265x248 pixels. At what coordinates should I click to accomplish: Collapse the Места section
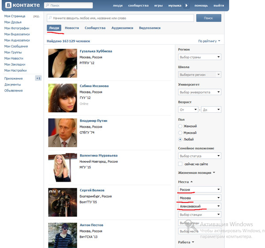(x=185, y=182)
